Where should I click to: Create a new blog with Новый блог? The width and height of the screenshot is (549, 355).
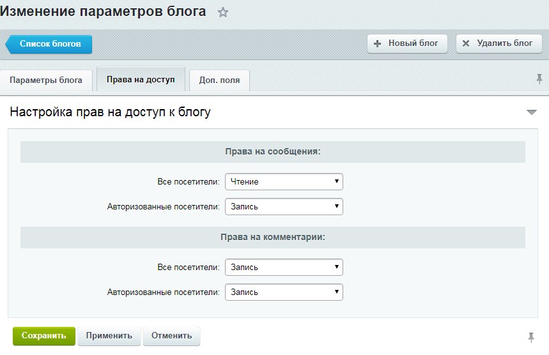point(407,43)
